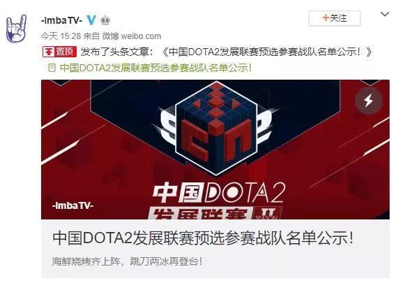Image resolution: width=403 pixels, height=283 pixels.
Task: Open the -ImbaTV- rock hand avatar
Action: click(x=17, y=29)
